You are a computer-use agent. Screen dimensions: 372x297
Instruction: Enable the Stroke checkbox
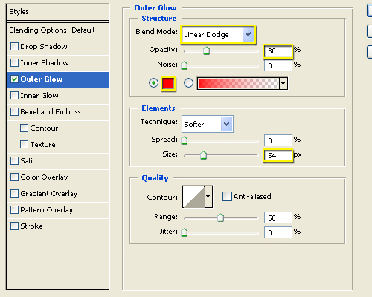[x=14, y=226]
